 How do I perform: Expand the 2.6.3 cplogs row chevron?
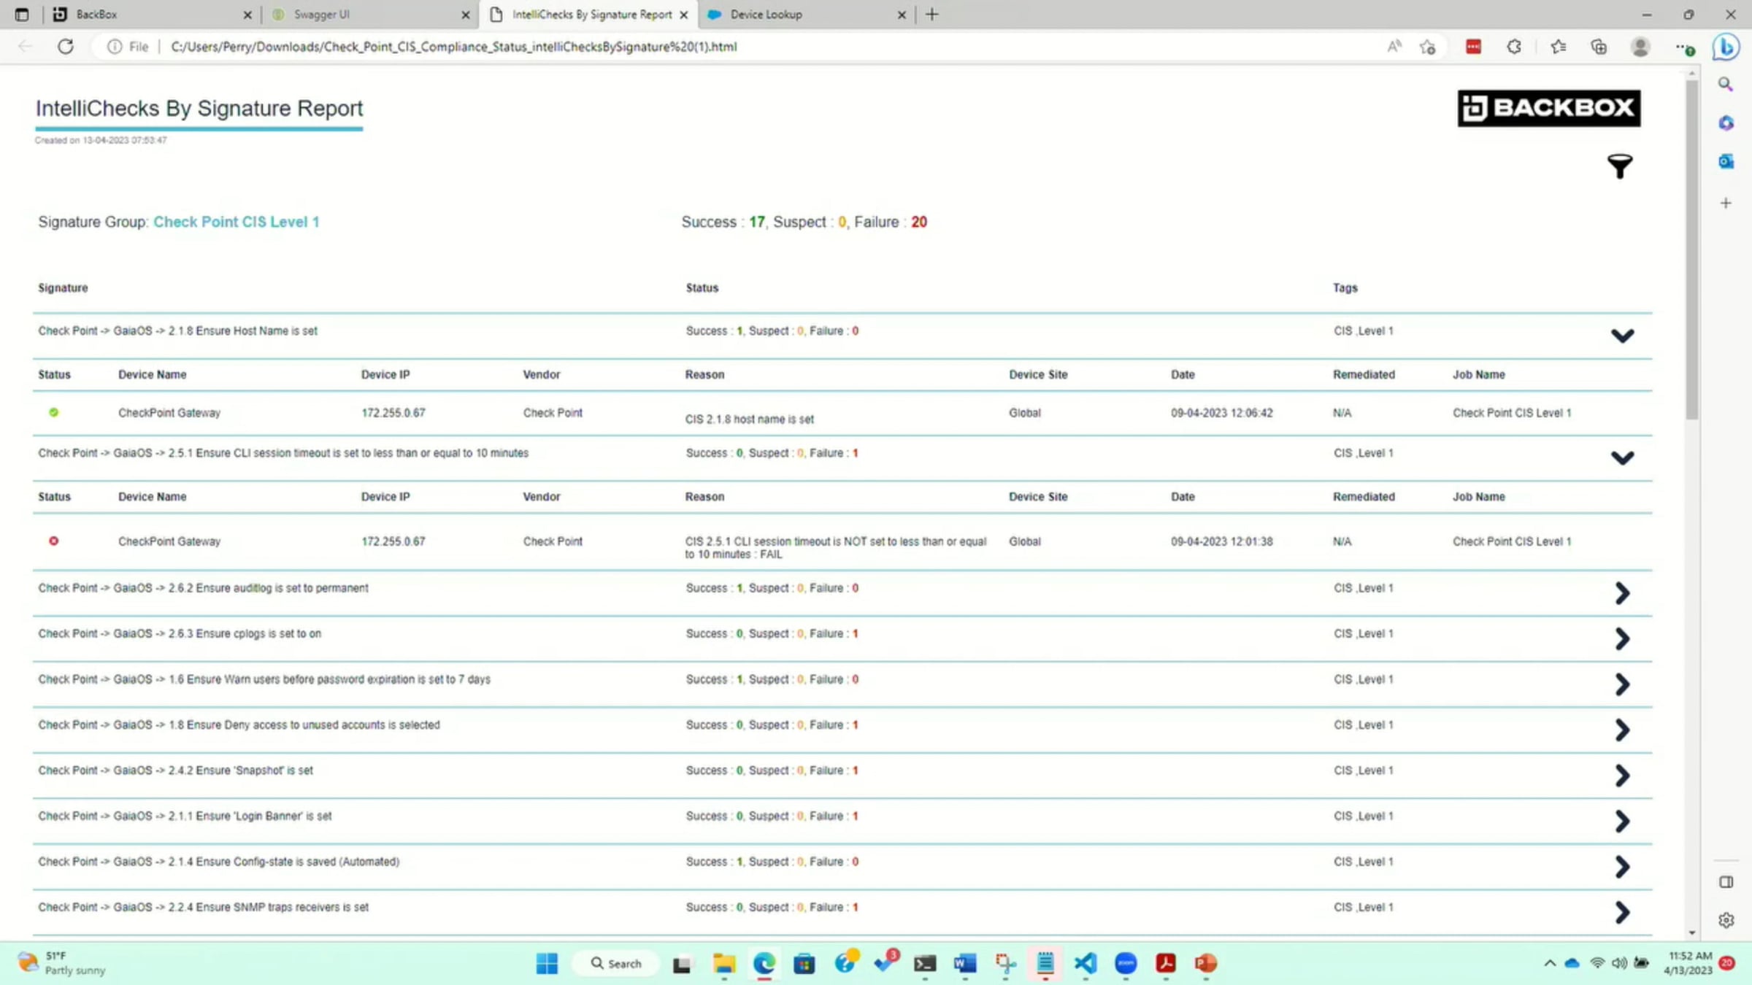1622,638
